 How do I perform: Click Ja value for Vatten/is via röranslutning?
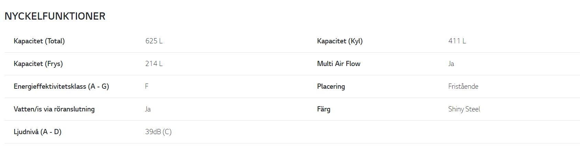coord(148,109)
